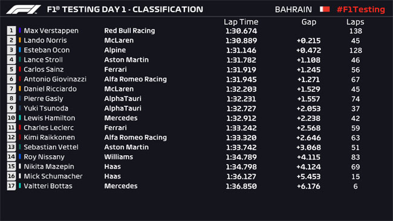The width and height of the screenshot is (393, 221).
Task: Click lap time 1:30.674
Action: tap(241, 31)
